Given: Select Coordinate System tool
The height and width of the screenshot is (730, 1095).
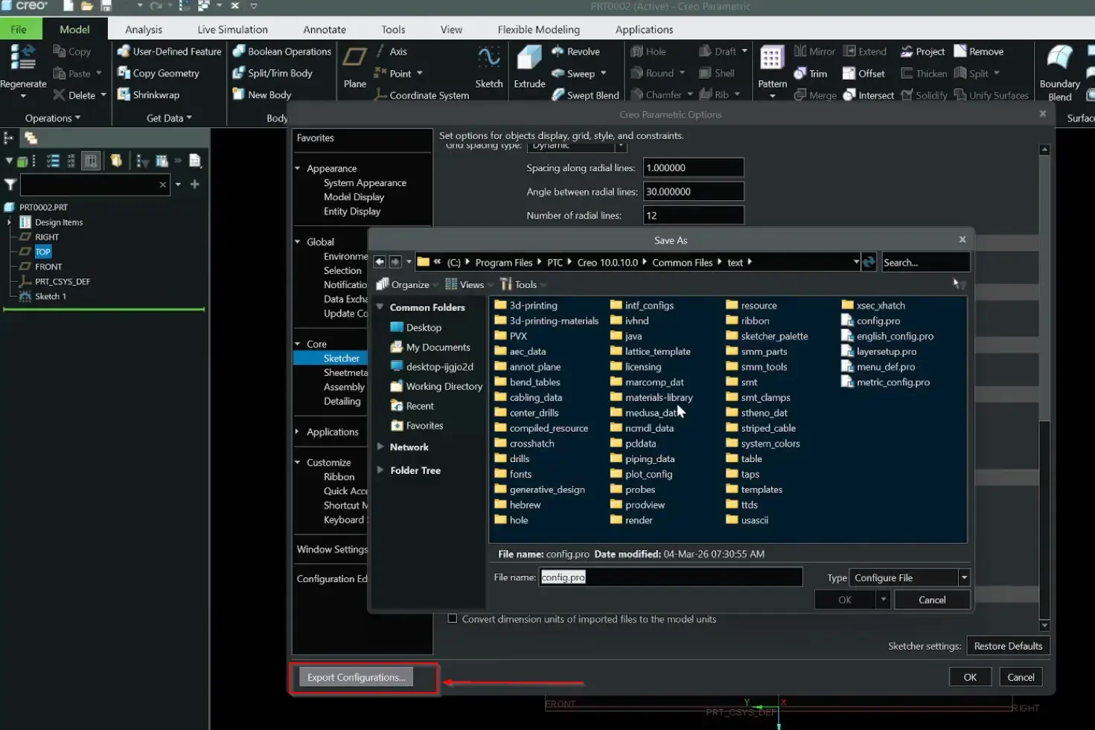Looking at the screenshot, I should (x=421, y=95).
